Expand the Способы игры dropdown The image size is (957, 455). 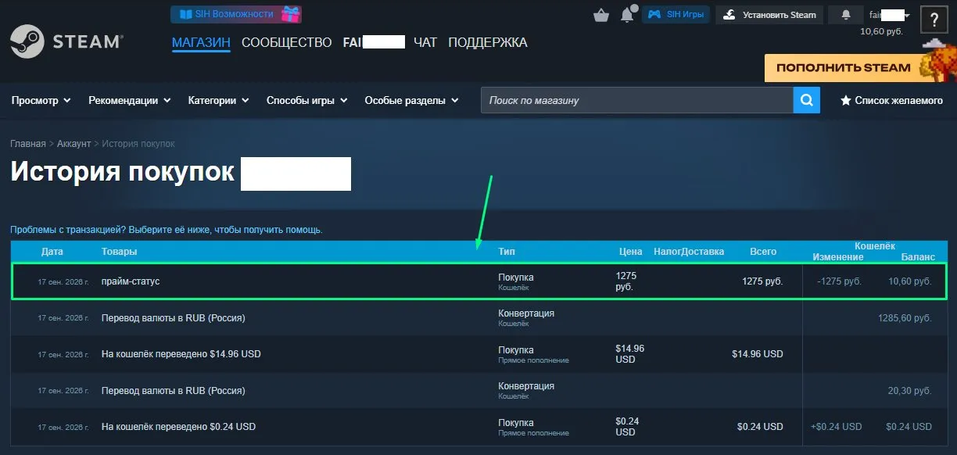pos(306,100)
